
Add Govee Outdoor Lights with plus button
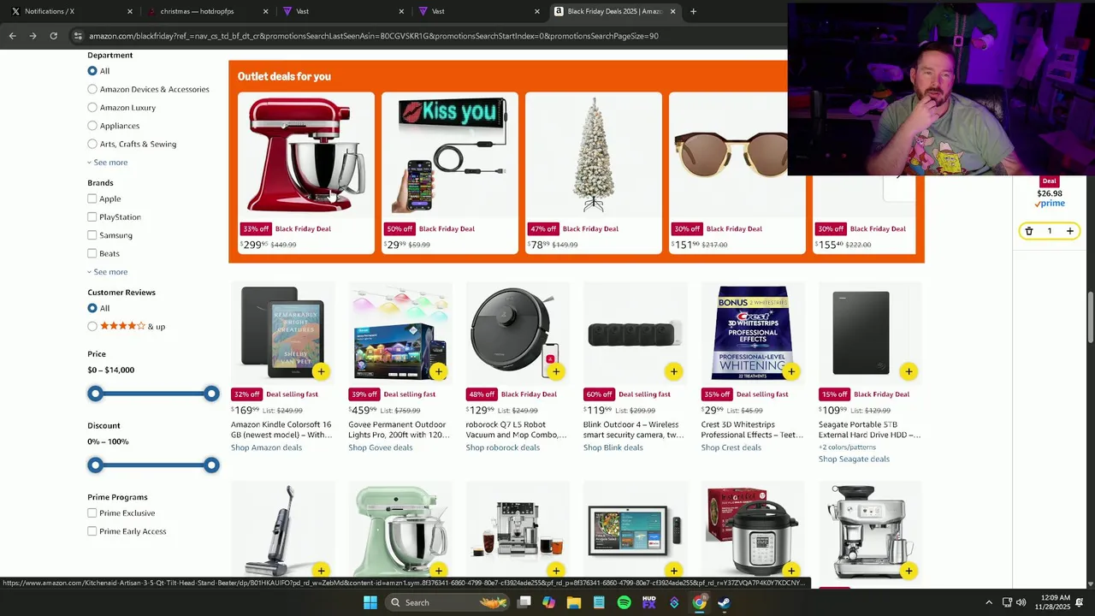pos(438,371)
